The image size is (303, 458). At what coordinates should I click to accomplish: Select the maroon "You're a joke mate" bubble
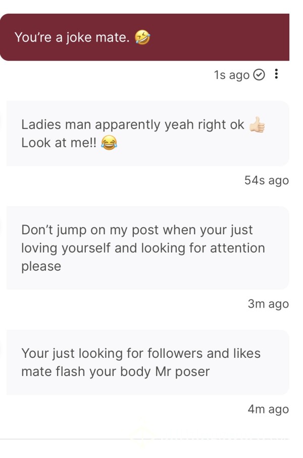click(144, 37)
